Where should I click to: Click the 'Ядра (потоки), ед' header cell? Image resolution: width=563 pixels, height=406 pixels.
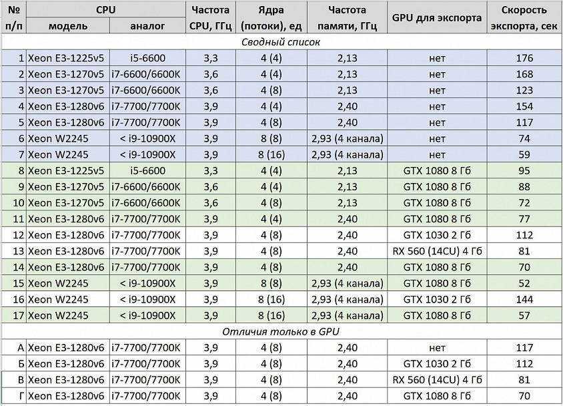[271, 17]
